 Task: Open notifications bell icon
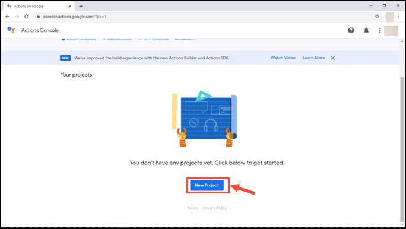366,30
